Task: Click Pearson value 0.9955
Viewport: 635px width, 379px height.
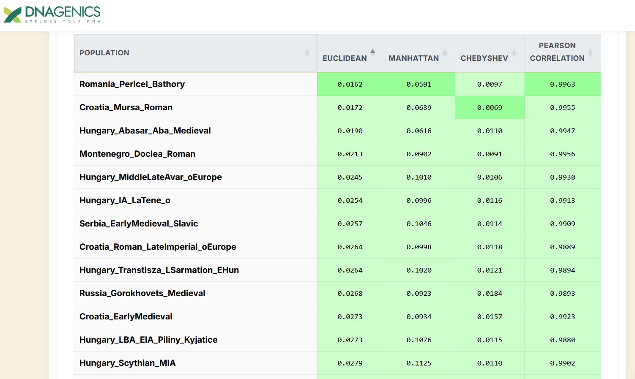Action: coord(563,108)
